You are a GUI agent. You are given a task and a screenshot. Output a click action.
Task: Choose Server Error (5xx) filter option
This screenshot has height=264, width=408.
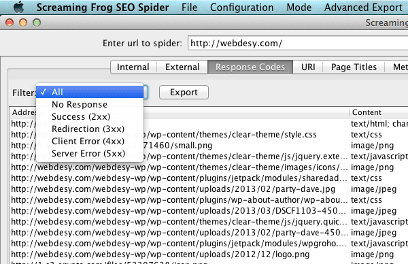(90, 153)
